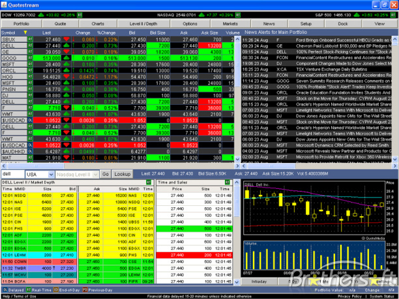Click the RT icon beside GOOG
Image resolution: width=399 pixels, height=299 pixels.
(30, 57)
